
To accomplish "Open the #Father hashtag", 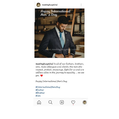I will [x=40, y=90].
